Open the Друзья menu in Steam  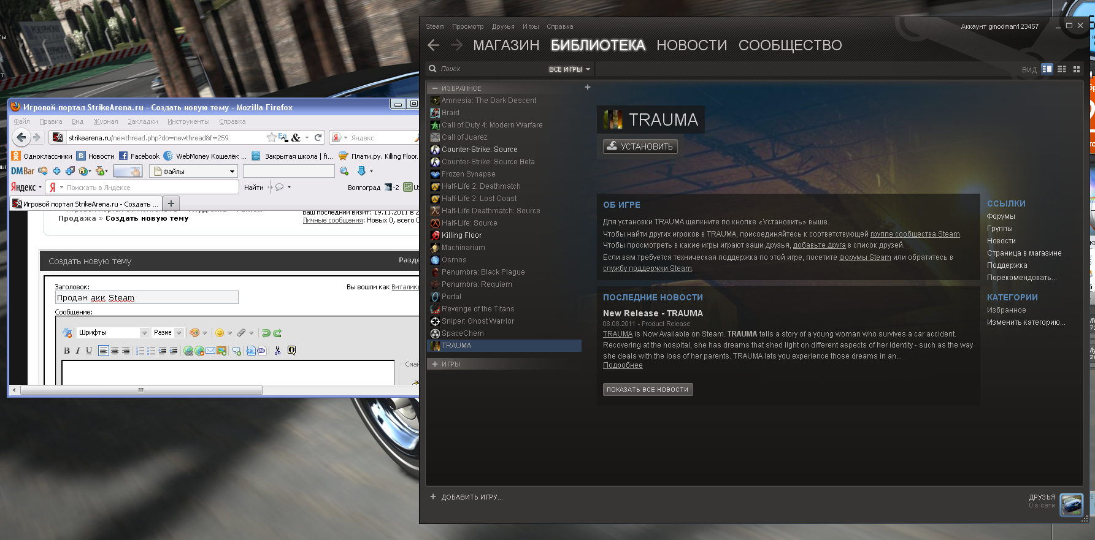click(503, 26)
